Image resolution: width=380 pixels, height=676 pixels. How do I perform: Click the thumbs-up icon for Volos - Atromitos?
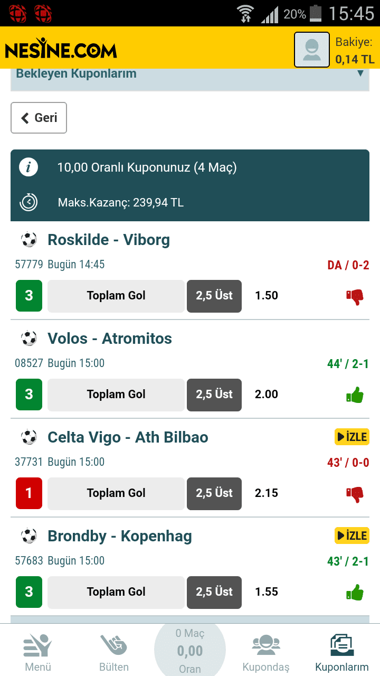click(355, 395)
